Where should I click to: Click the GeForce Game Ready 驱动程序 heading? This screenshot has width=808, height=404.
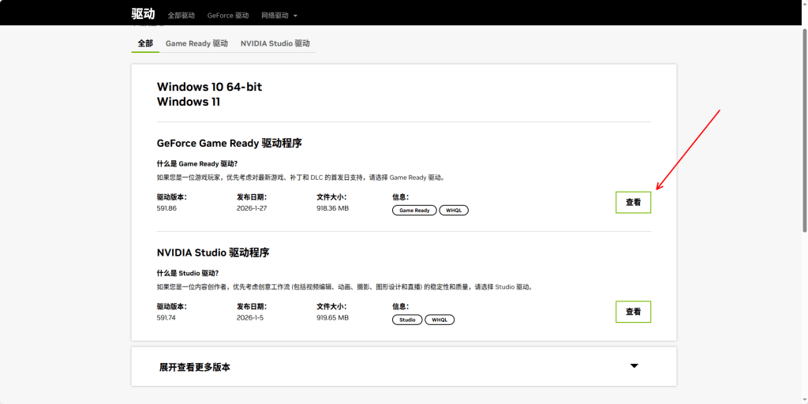click(229, 144)
